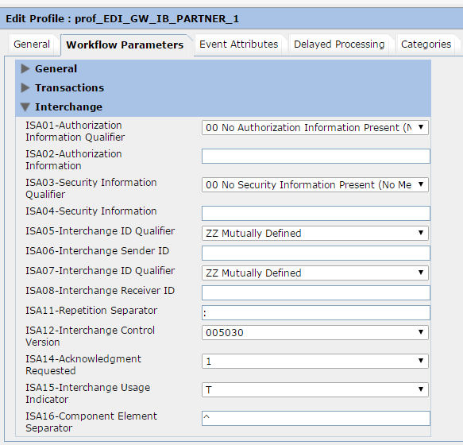Open ISA15 Interchange Usage Indicator dropdown
The height and width of the screenshot is (445, 463).
tap(315, 389)
